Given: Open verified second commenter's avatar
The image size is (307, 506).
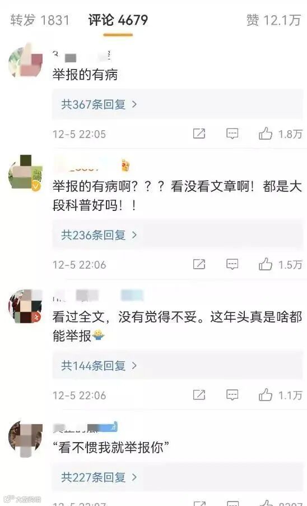Looking at the screenshot, I should [25, 173].
